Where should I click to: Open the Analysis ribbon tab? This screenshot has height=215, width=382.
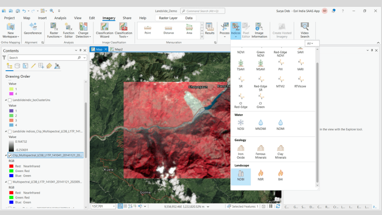point(60,18)
